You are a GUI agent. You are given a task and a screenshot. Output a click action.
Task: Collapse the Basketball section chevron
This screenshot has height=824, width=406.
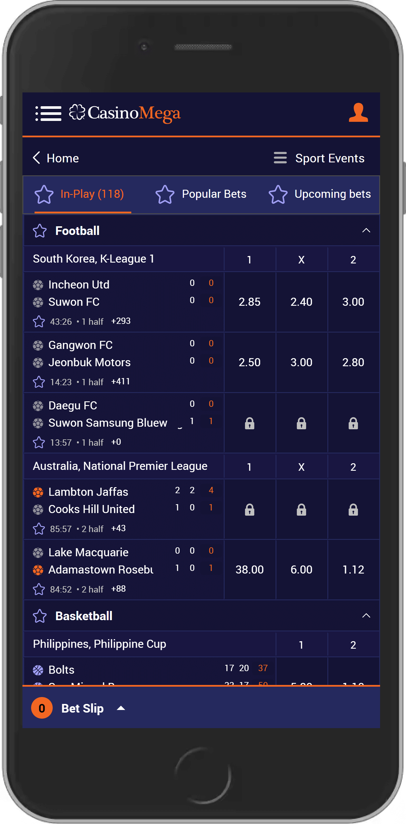click(366, 616)
